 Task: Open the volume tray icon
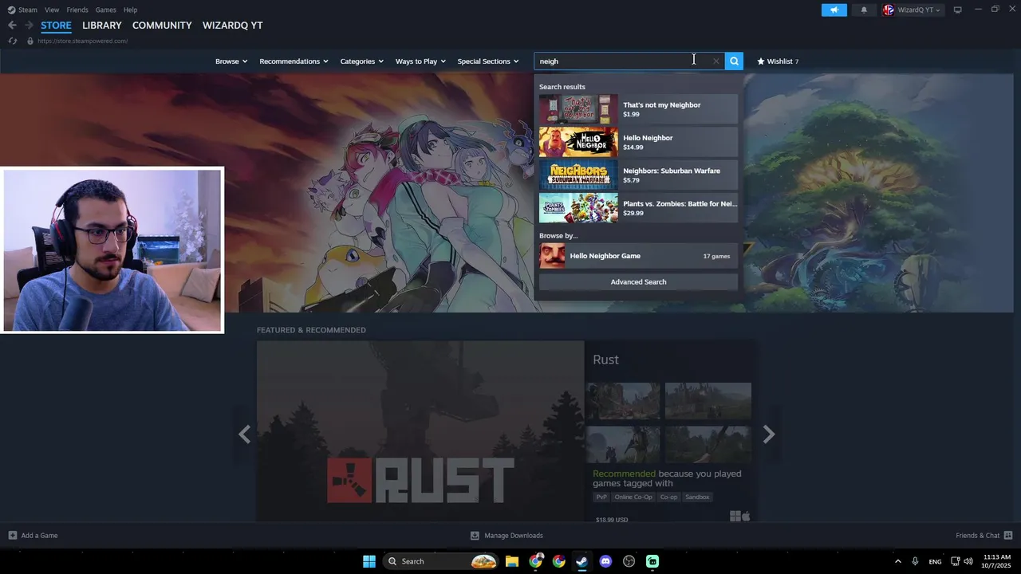pos(968,561)
